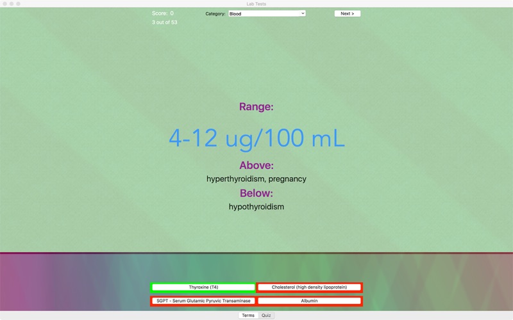Select the Albumin answer button

[309, 301]
